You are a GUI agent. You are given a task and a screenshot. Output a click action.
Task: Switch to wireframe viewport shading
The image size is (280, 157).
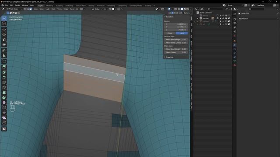click(179, 9)
